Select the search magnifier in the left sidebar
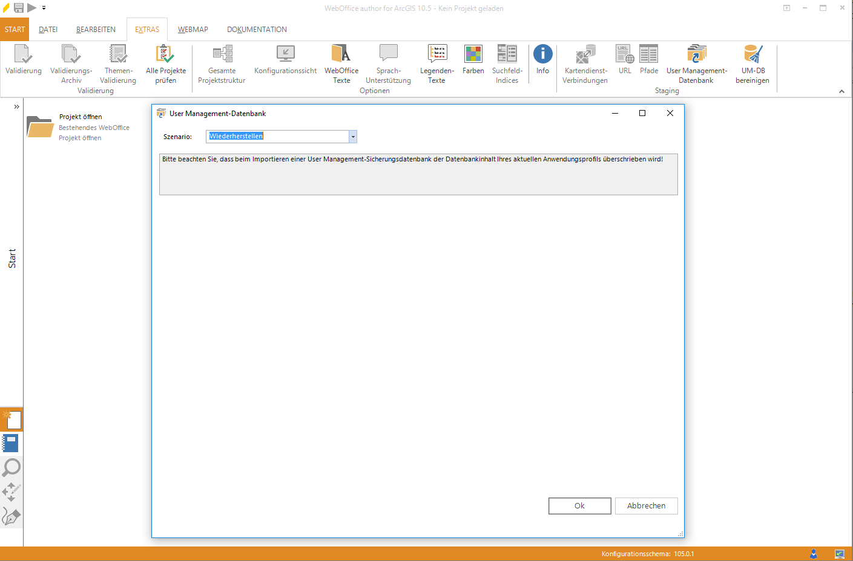 pyautogui.click(x=12, y=467)
